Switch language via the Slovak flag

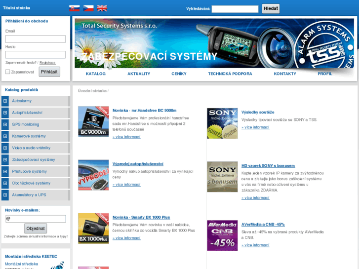75,8
